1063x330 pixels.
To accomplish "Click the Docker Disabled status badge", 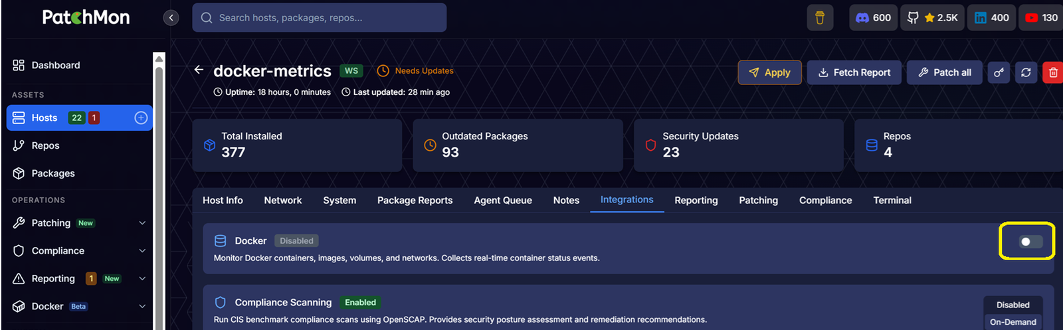I will pos(296,241).
